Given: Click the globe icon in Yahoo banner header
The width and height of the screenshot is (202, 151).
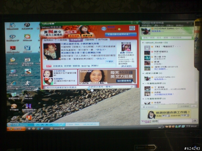Looking at the screenshot, I should pos(104,29).
